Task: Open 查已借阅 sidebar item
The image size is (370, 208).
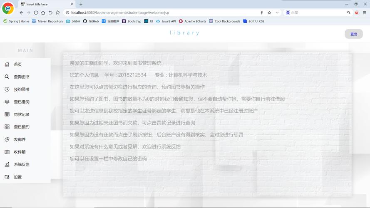Action: tap(25, 102)
